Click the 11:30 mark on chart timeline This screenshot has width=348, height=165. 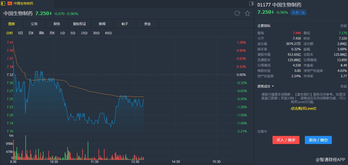(94, 162)
